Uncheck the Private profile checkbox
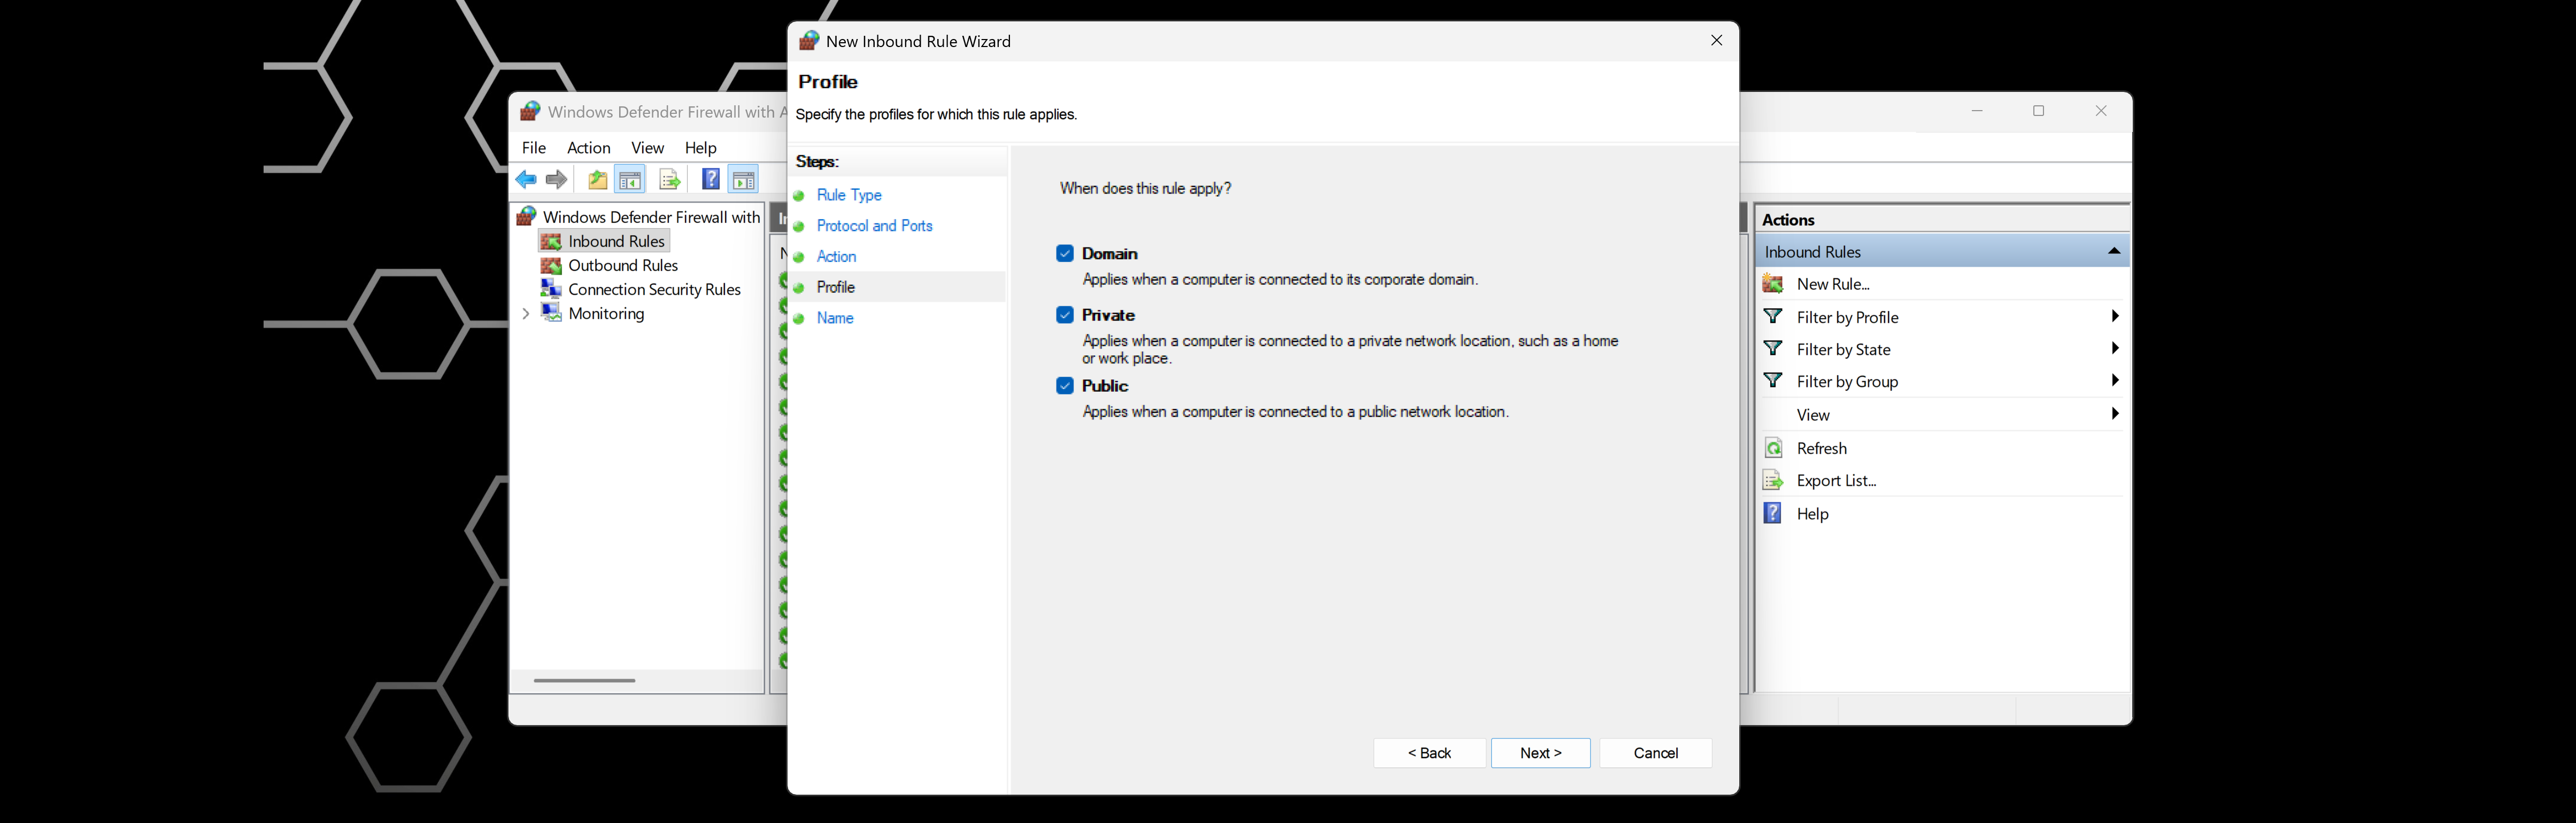 [x=1065, y=315]
